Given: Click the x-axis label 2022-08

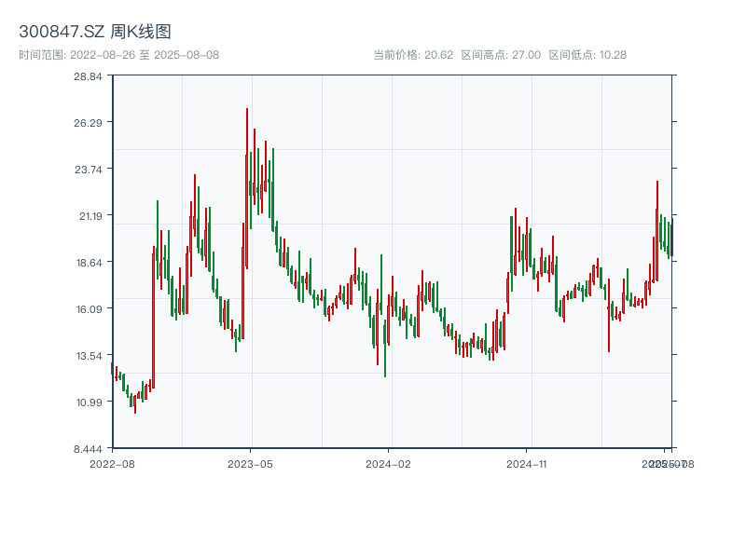Looking at the screenshot, I should tap(112, 464).
